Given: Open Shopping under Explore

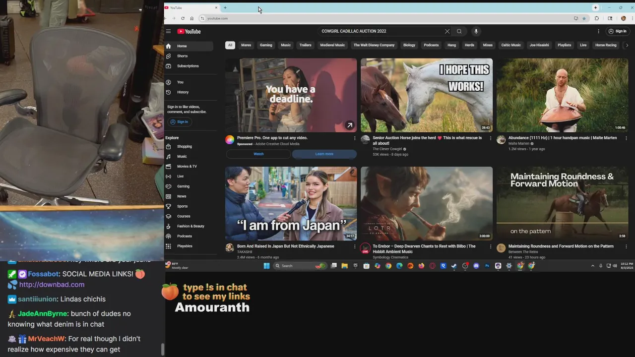Looking at the screenshot, I should tap(189, 147).
